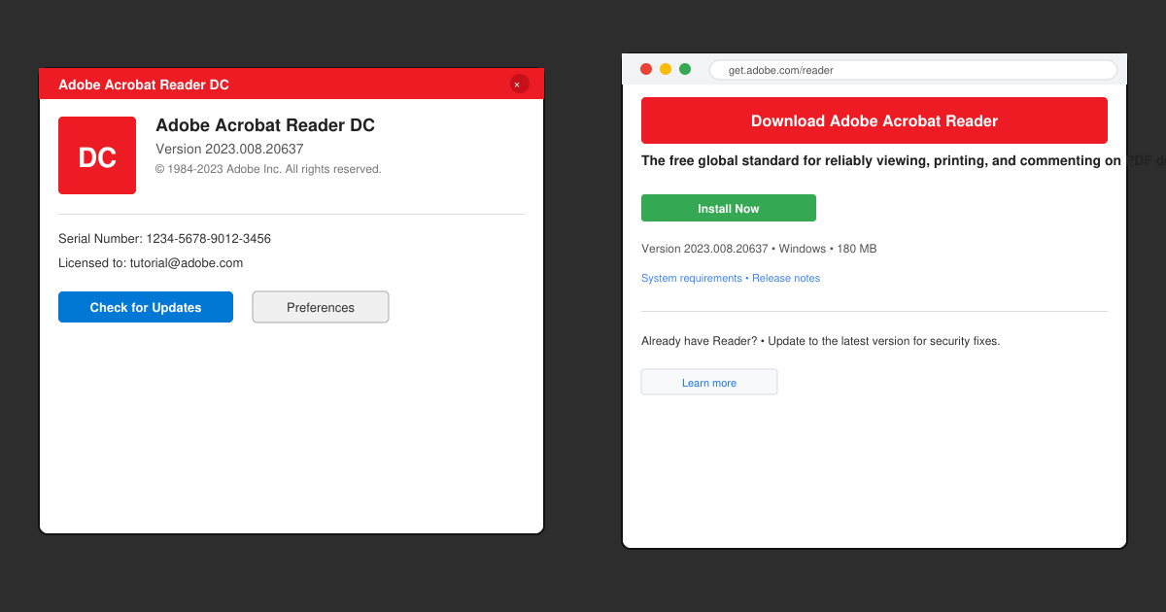Click Check for Updates button
Screen dimensions: 1166x612
(146, 307)
